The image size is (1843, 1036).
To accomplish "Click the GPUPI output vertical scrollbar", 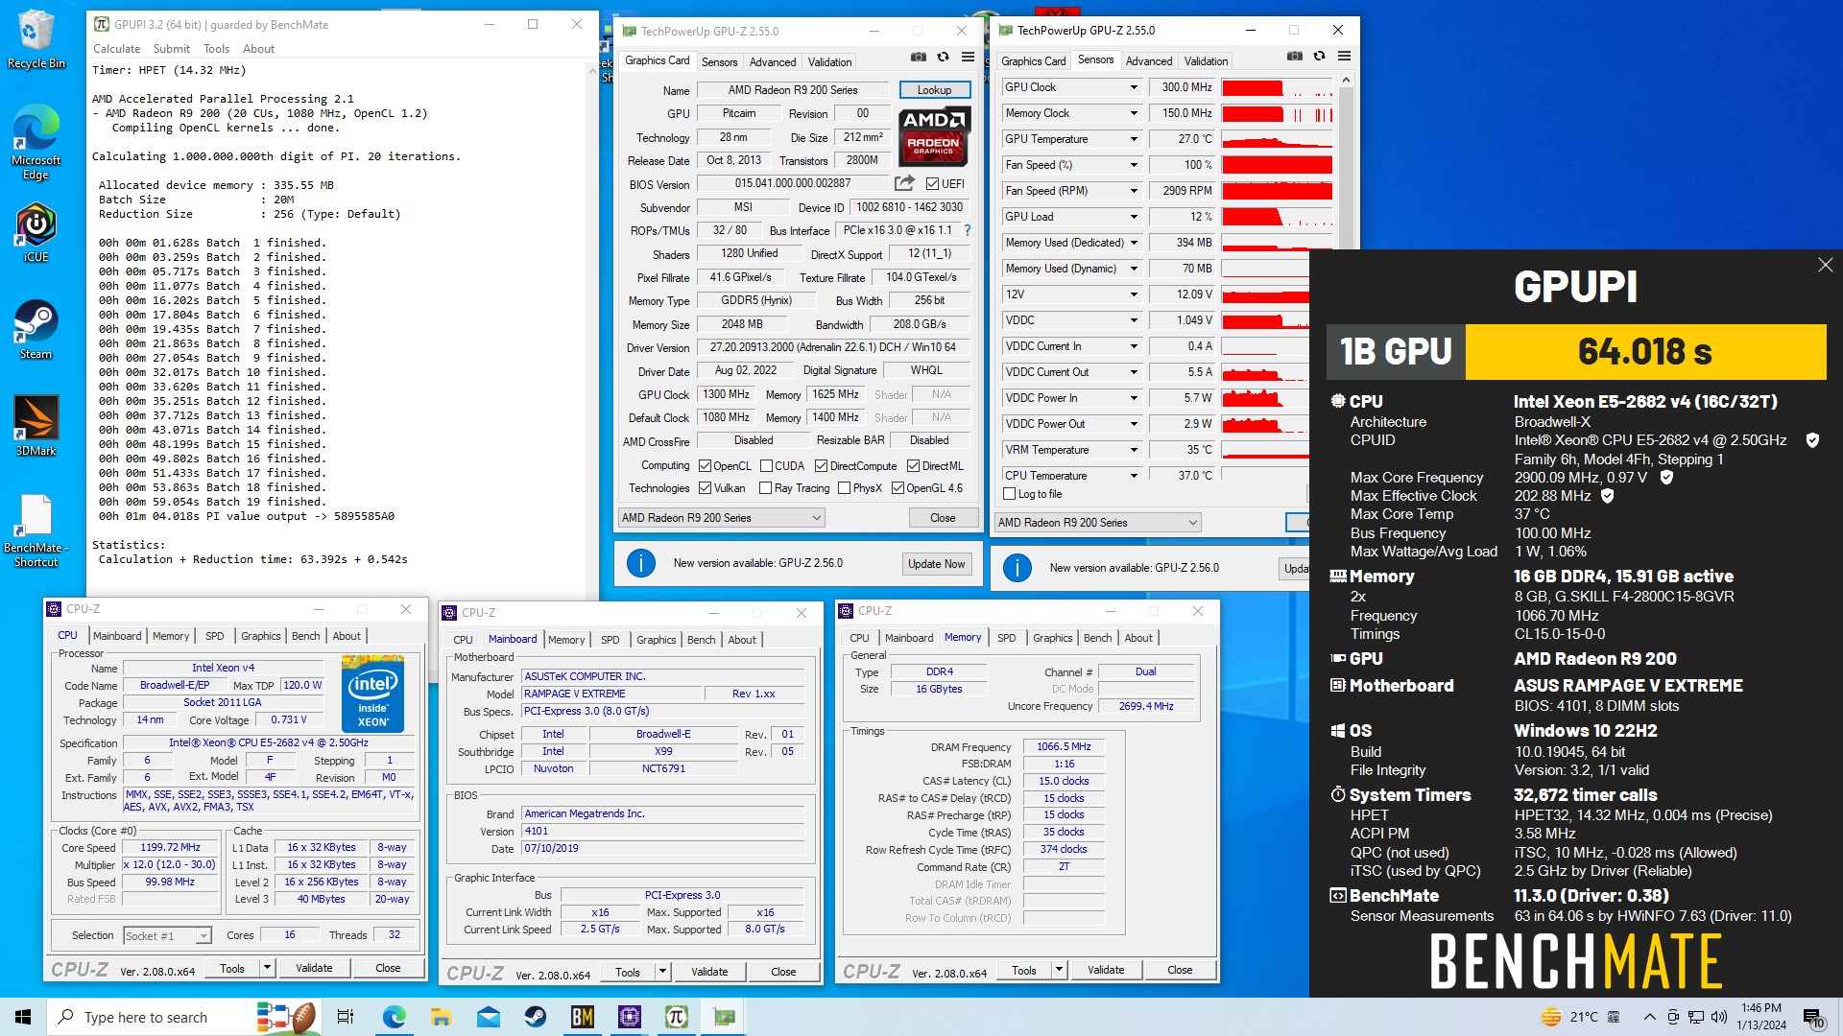I will (x=591, y=331).
